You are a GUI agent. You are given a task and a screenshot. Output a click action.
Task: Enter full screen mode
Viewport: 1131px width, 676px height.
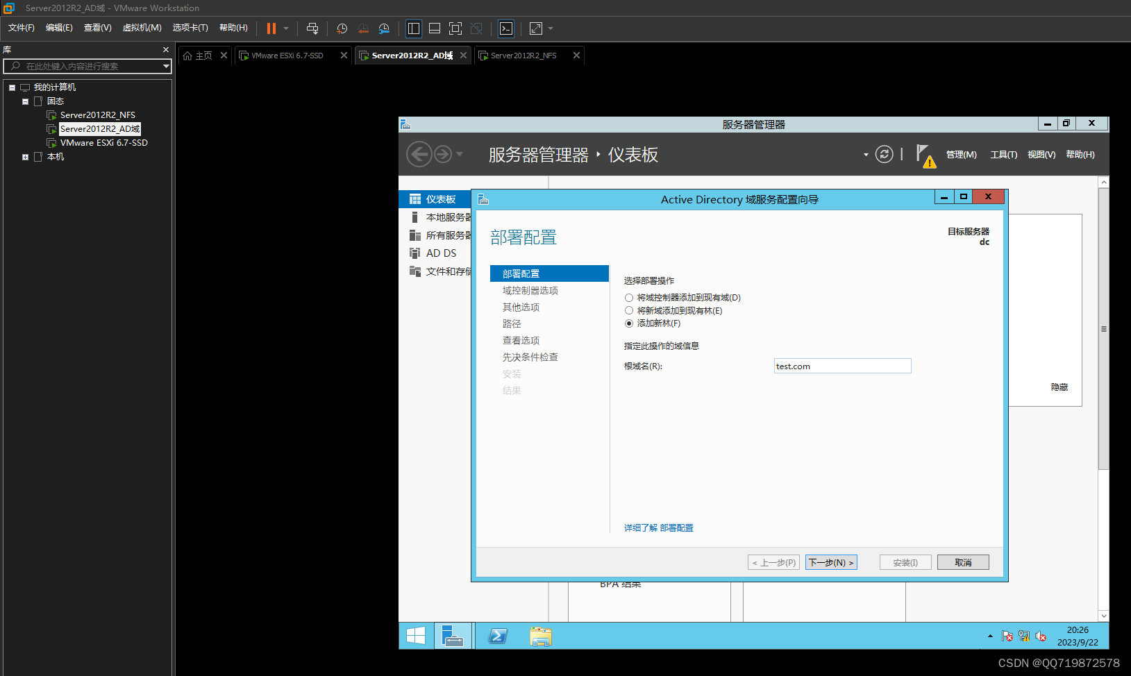coord(455,28)
